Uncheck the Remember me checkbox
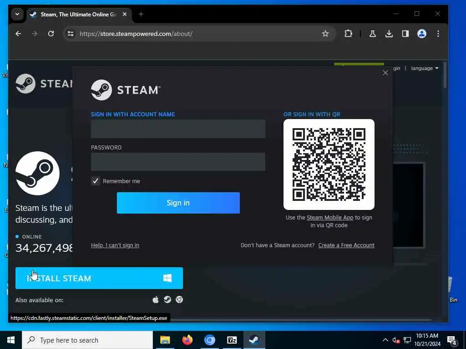Image resolution: width=466 pixels, height=349 pixels. (96, 181)
